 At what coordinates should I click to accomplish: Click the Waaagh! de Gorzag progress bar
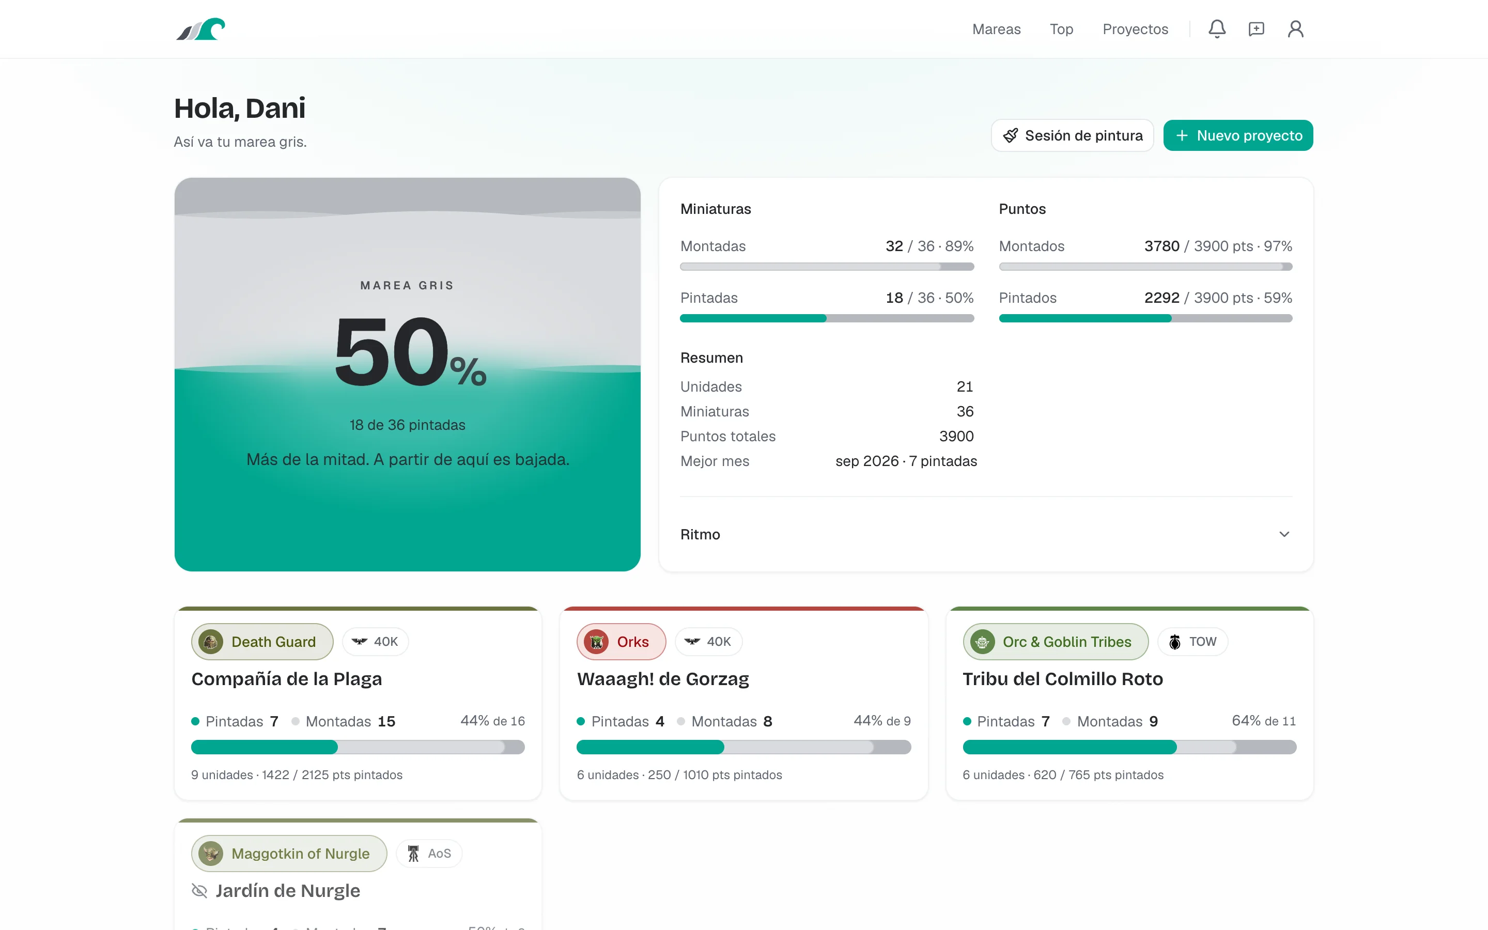point(743,747)
